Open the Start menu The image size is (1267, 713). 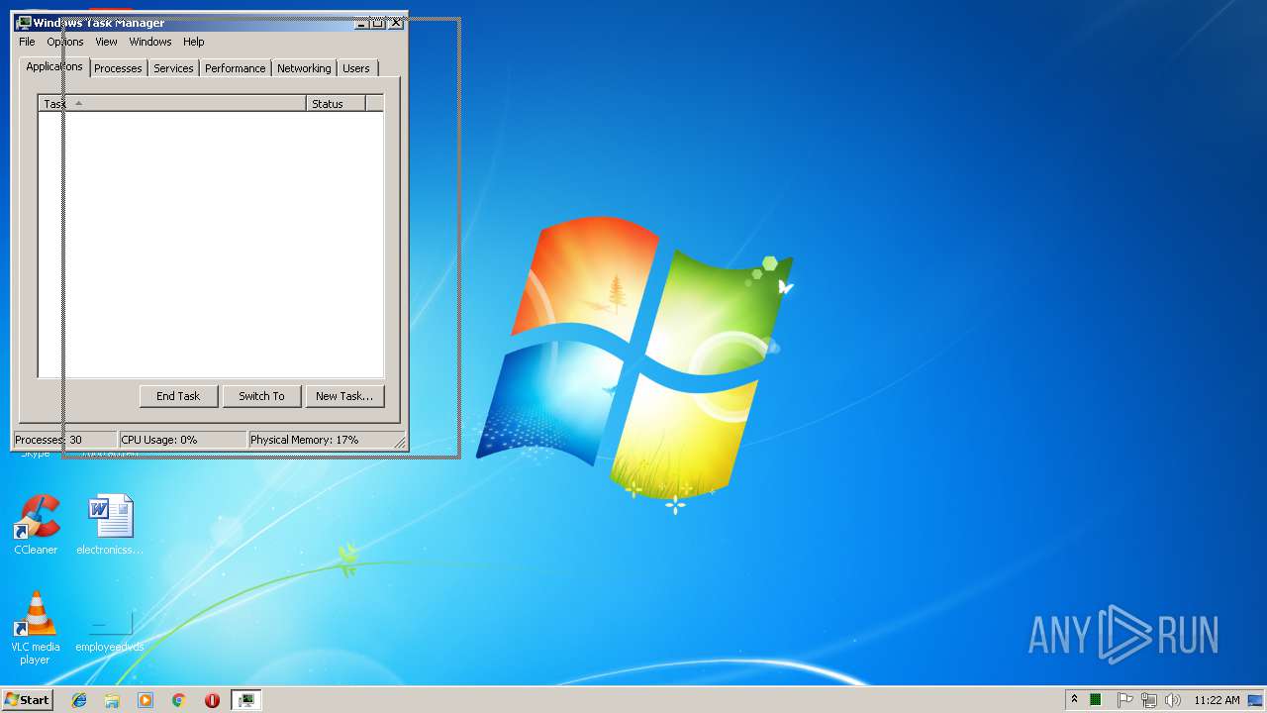coord(28,700)
